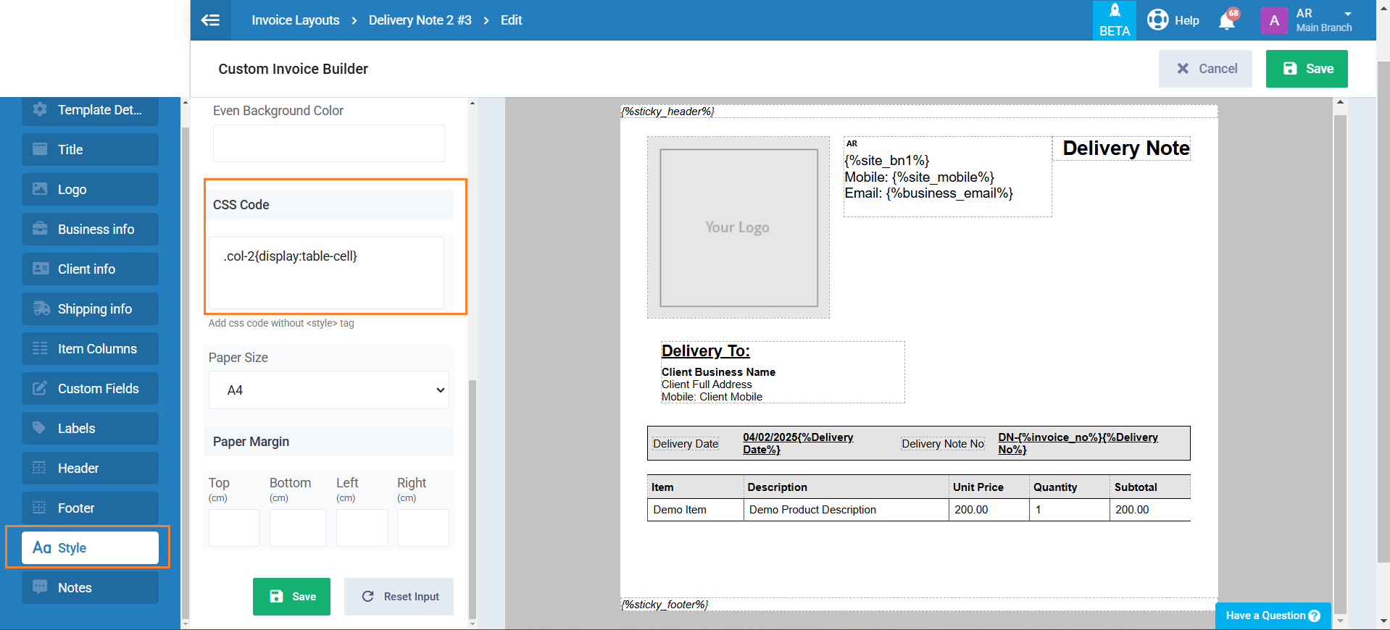Screen dimensions: 1390x630
Task: Open notifications bell icon
Action: [x=1227, y=20]
